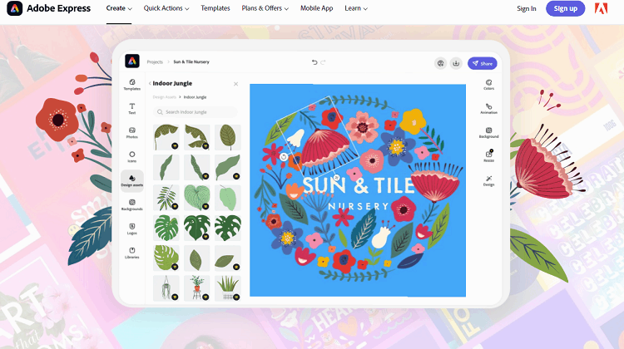624x349 pixels.
Task: Select the spiky plant in white pot thumbnail
Action: 228,288
